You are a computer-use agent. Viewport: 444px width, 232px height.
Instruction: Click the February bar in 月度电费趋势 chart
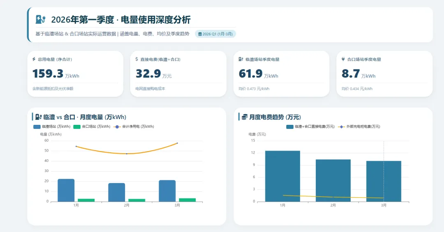point(333,181)
